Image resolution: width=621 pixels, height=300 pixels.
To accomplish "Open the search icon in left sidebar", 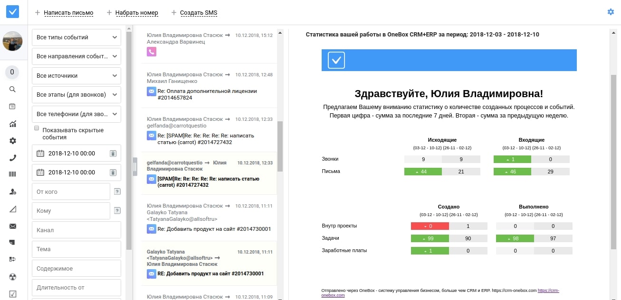I will tap(12, 89).
